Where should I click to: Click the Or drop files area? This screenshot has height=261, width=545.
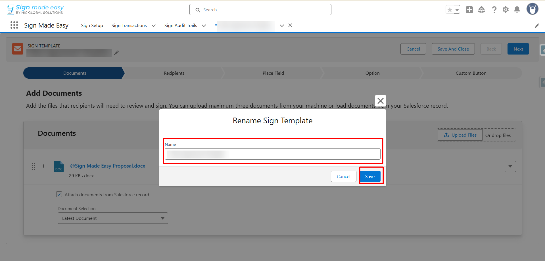[498, 135]
